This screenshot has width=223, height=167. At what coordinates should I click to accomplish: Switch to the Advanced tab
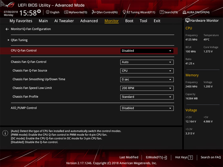(x=89, y=21)
